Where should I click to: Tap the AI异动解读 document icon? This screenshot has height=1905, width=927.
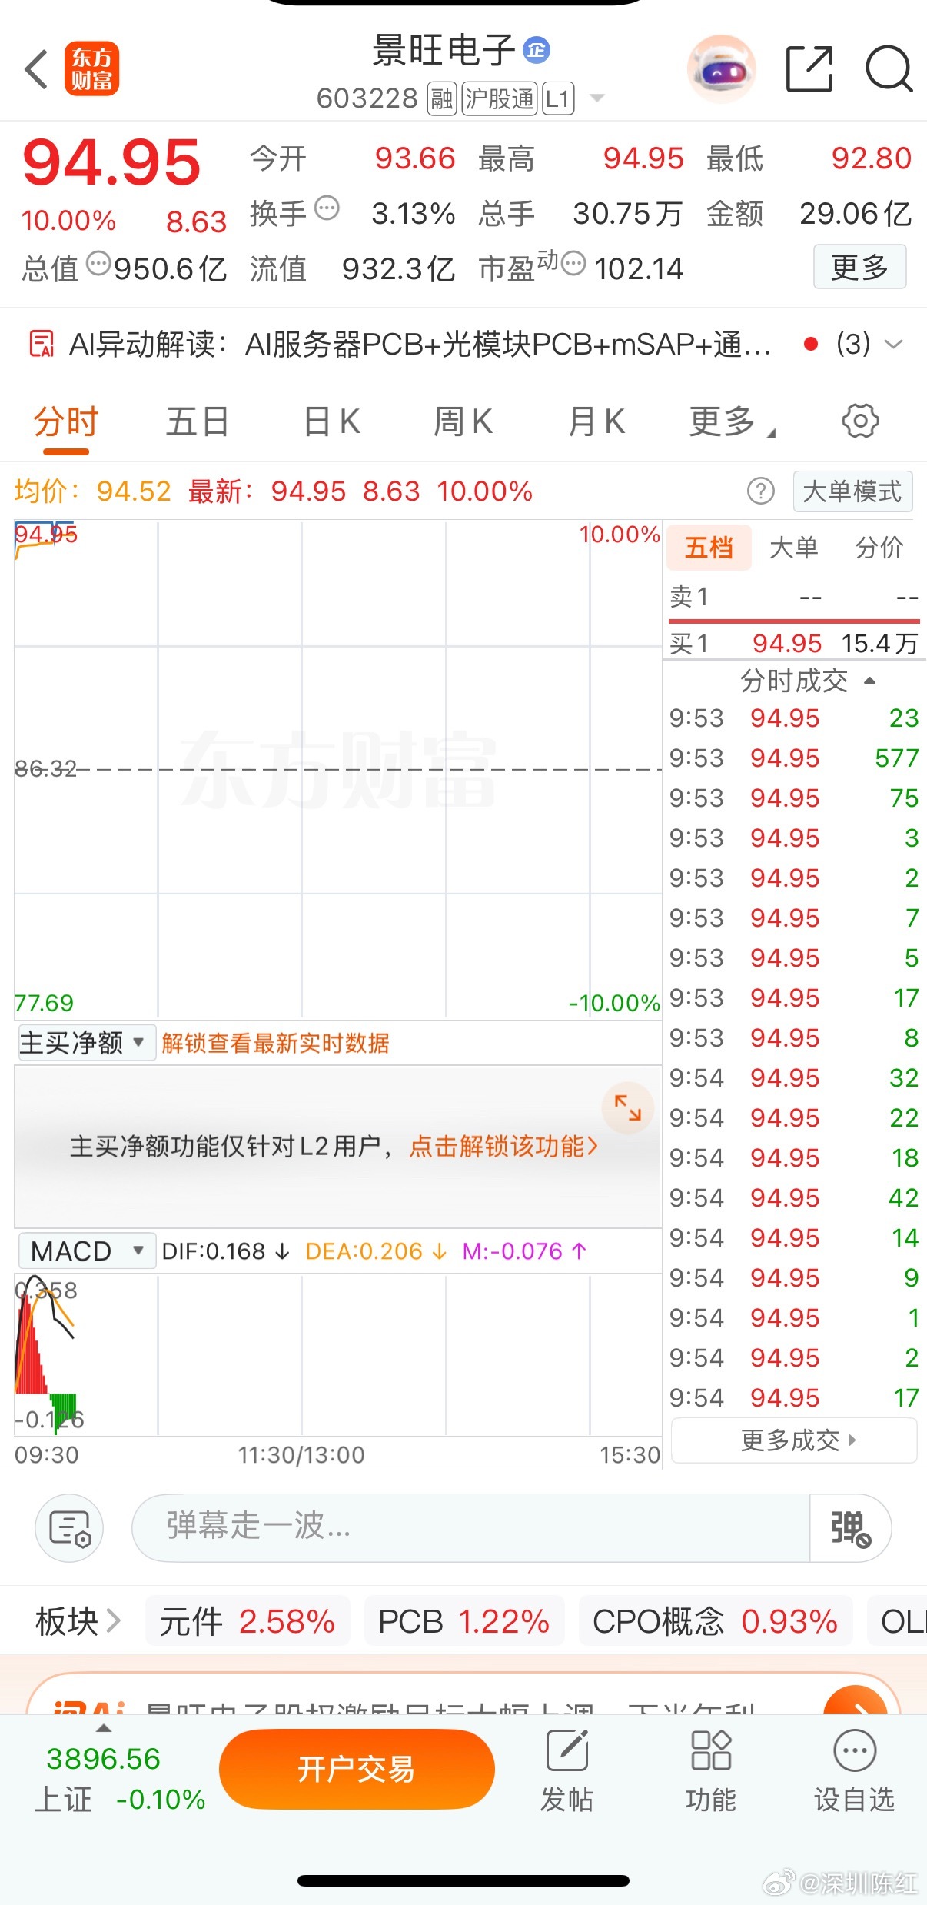pyautogui.click(x=42, y=344)
